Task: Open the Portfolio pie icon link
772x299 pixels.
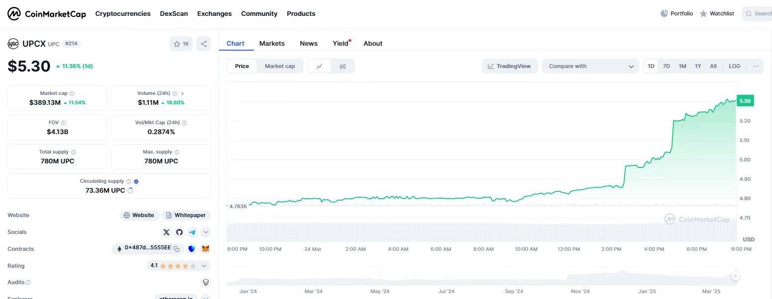Action: click(x=676, y=13)
